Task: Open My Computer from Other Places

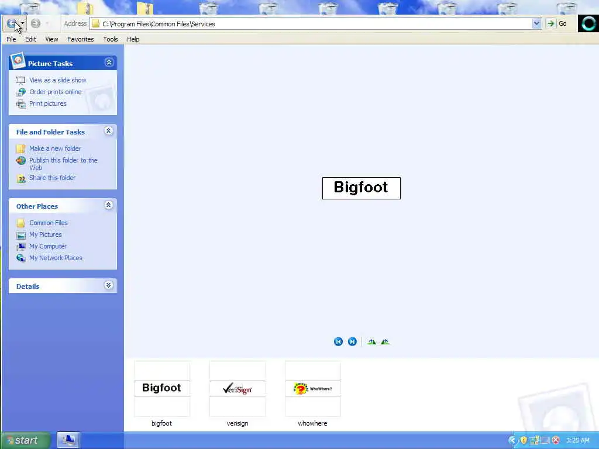Action: pyautogui.click(x=48, y=246)
